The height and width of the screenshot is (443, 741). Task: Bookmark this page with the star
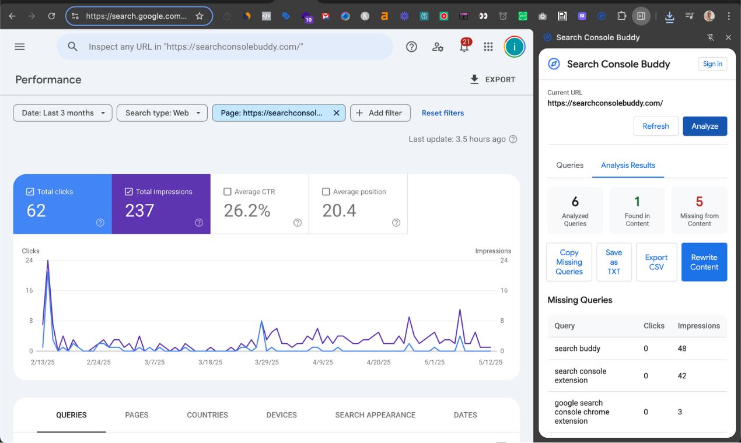pos(200,16)
